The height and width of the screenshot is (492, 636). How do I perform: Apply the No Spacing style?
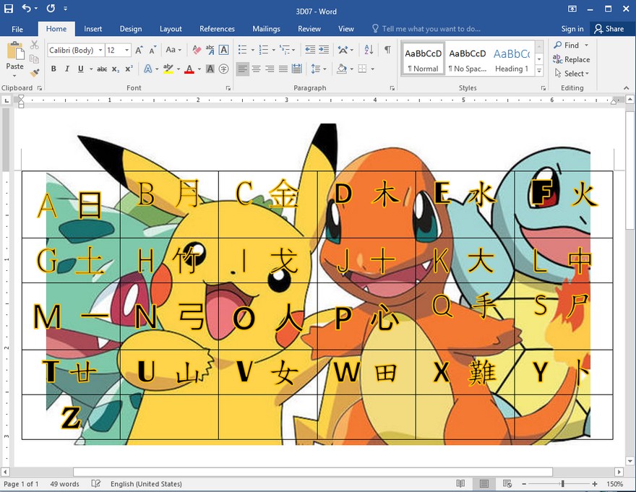point(468,59)
